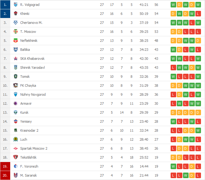The width and height of the screenshot is (205, 180).
Task: Click the Neftekhimik club badge
Action: coord(15,41)
